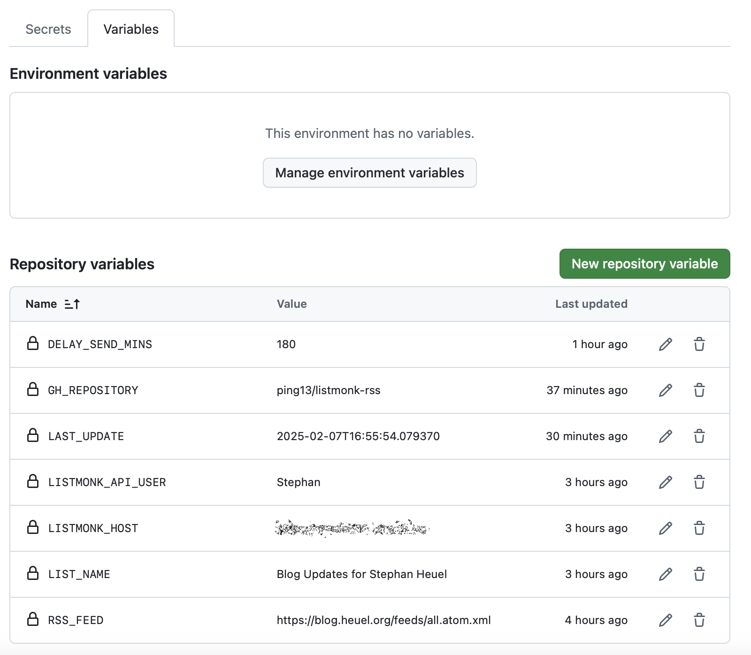This screenshot has height=655, width=751.
Task: Click the value Stephan
Action: point(299,482)
